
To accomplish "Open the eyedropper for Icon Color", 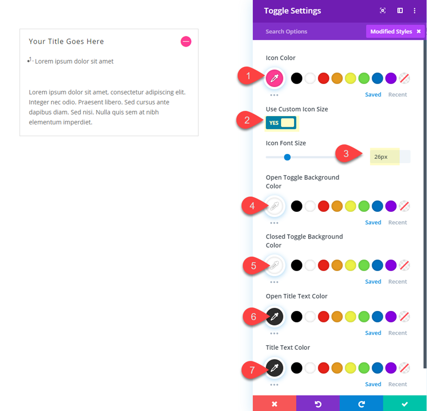I will click(x=274, y=78).
